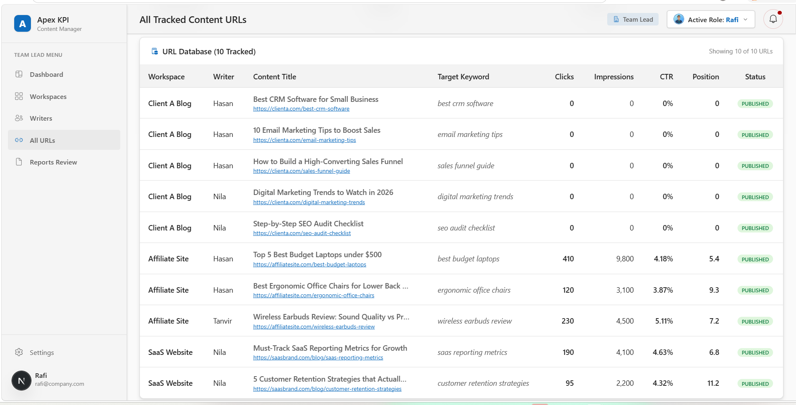Open the Workspaces menu item

tap(64, 96)
